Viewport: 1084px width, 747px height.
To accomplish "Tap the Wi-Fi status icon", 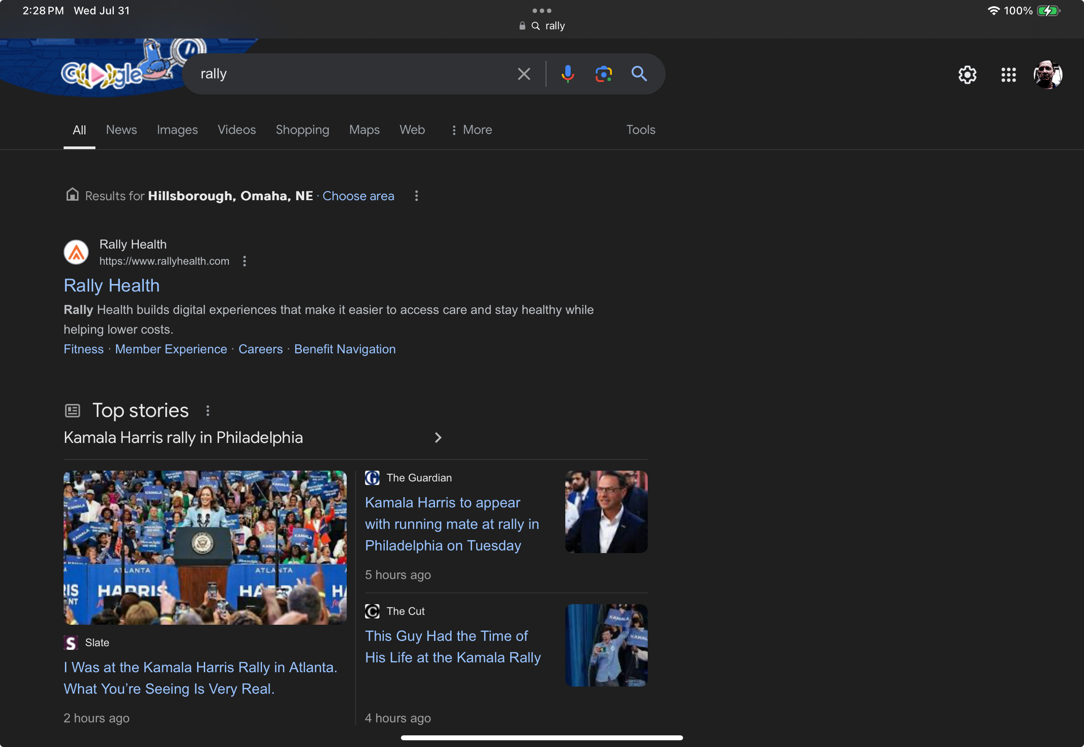I will (993, 10).
